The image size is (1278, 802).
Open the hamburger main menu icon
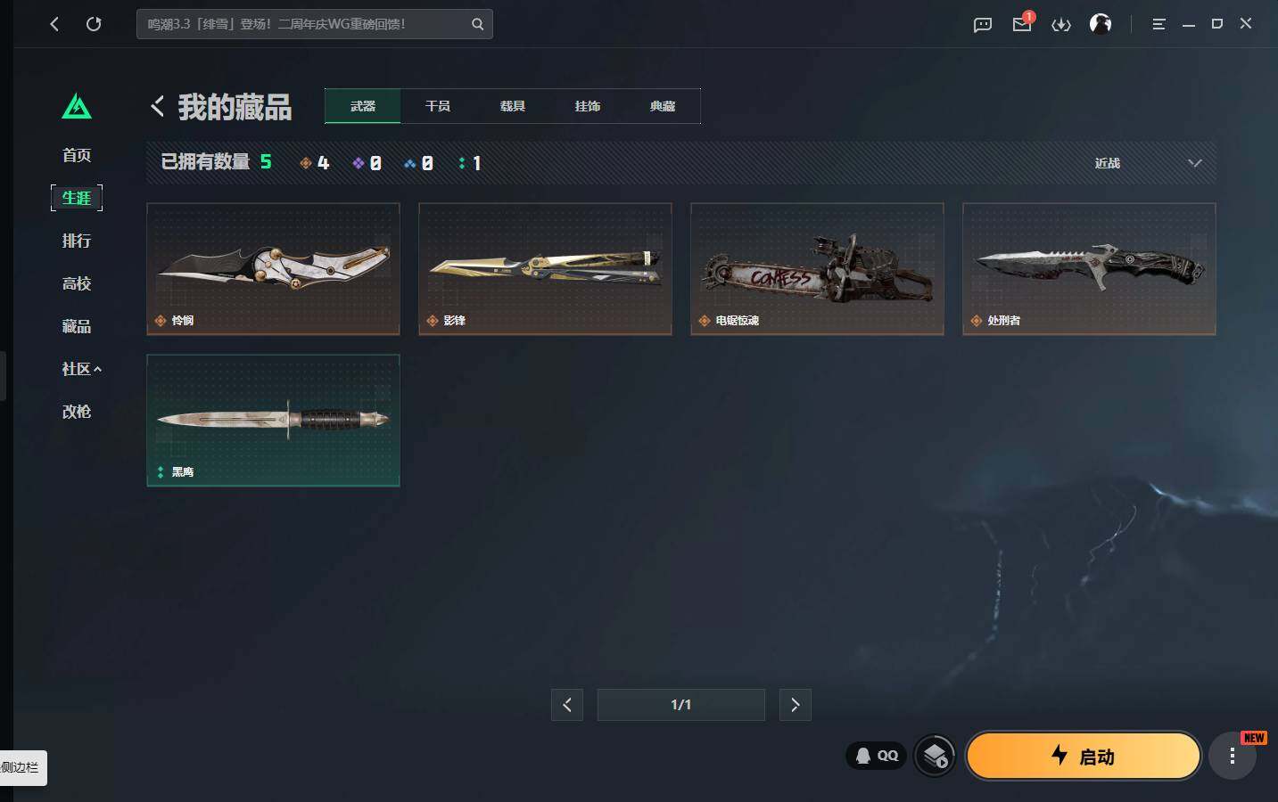point(1158,24)
